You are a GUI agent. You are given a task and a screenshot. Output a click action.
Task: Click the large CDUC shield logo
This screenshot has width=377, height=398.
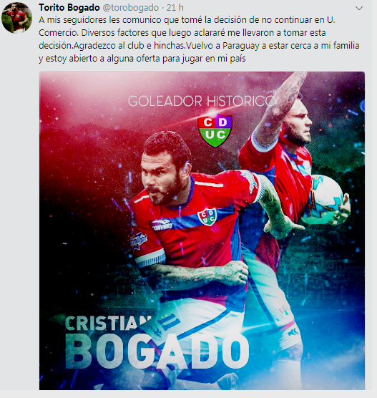[215, 130]
